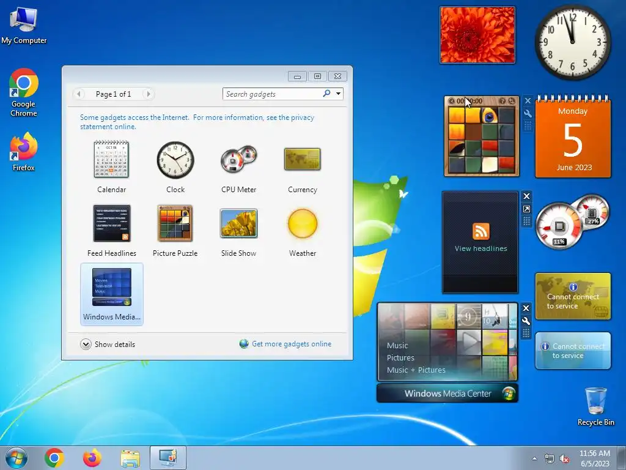Select the Picture Puzzle gadget in gallery
The height and width of the screenshot is (470, 626).
click(x=175, y=231)
